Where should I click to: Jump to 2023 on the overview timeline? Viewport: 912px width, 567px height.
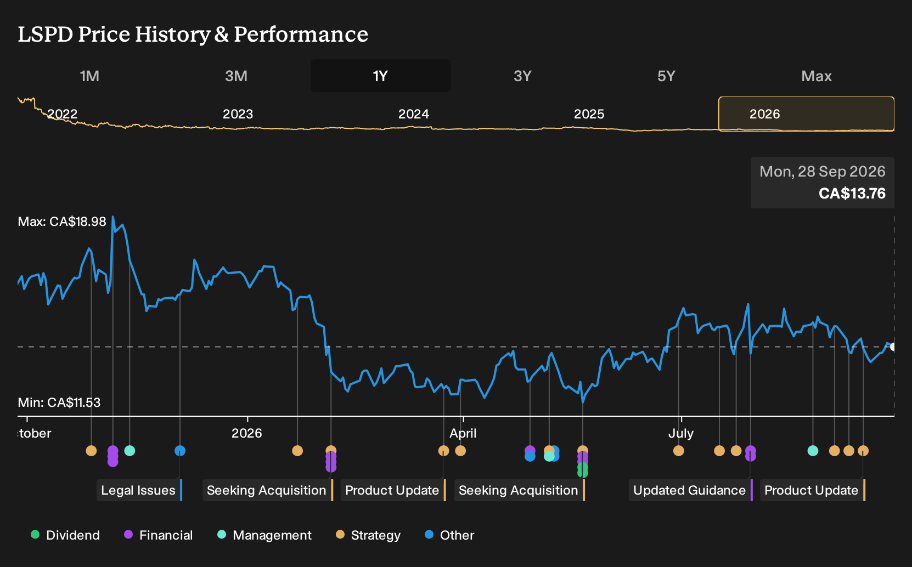pos(238,114)
